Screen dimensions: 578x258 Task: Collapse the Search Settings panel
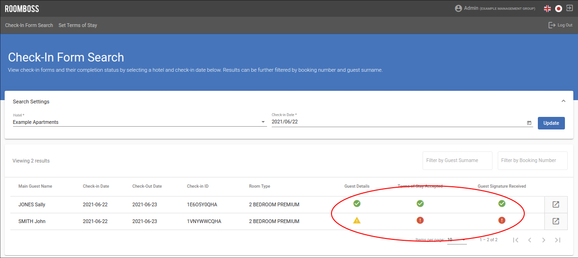[x=563, y=101]
